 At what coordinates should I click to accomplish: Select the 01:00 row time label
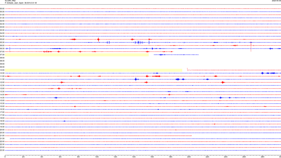(x=2, y=15)
